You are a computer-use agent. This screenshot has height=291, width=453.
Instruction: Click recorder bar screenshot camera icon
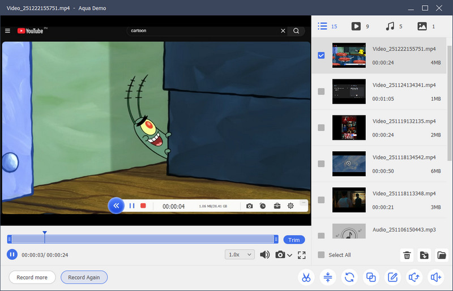(x=249, y=206)
